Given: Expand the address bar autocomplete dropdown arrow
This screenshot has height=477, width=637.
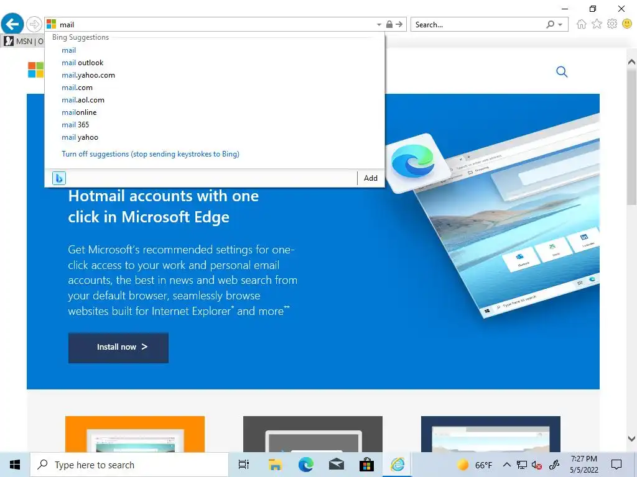Looking at the screenshot, I should point(379,25).
